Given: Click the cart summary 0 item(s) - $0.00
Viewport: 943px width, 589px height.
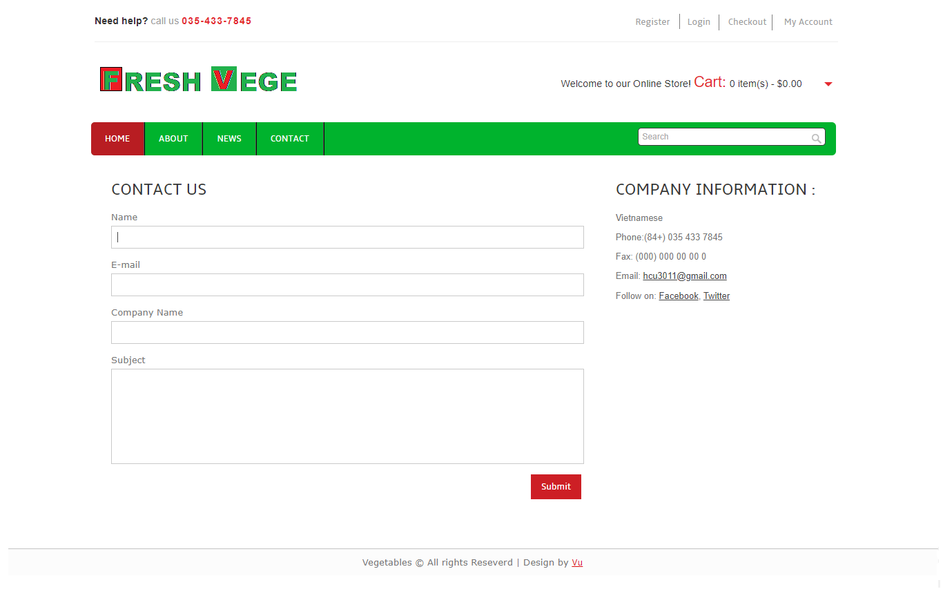Looking at the screenshot, I should [x=766, y=84].
